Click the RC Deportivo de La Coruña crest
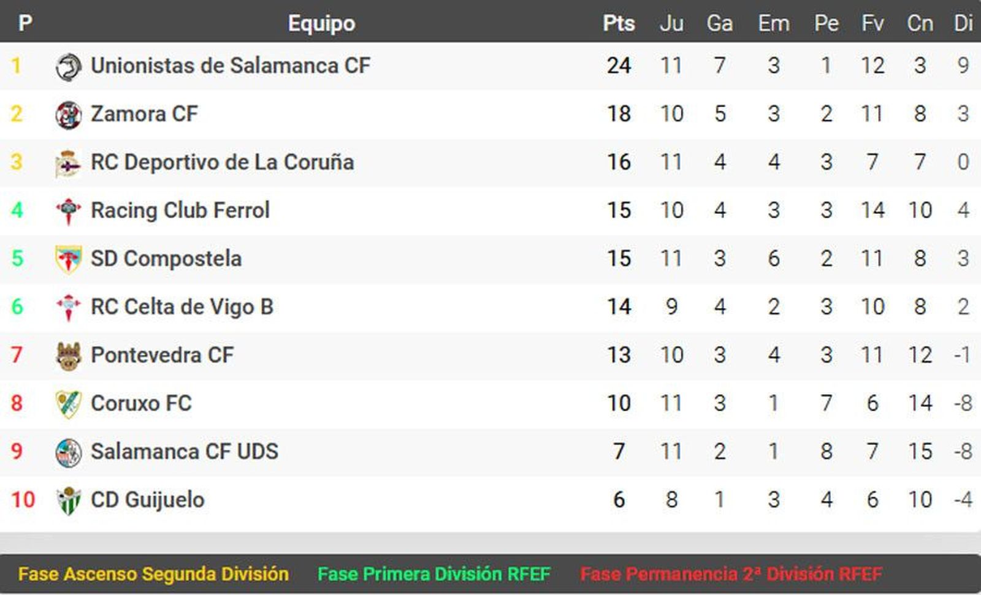This screenshot has height=595, width=981. coord(68,163)
